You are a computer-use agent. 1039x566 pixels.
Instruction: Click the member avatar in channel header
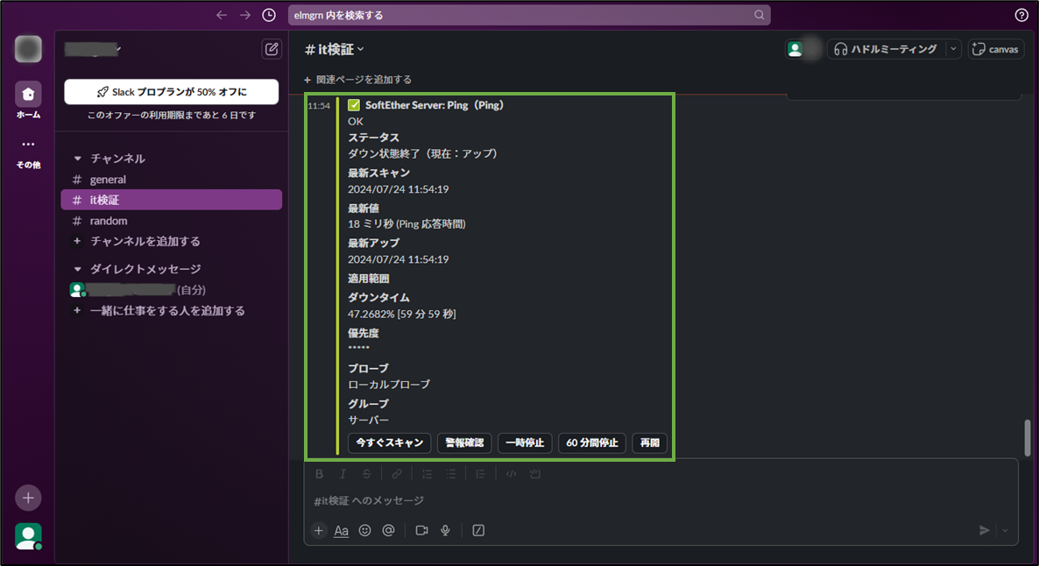tap(795, 49)
